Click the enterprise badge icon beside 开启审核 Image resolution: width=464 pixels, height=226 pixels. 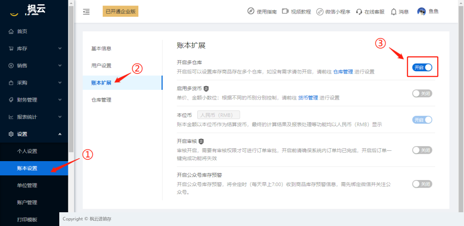point(201,141)
